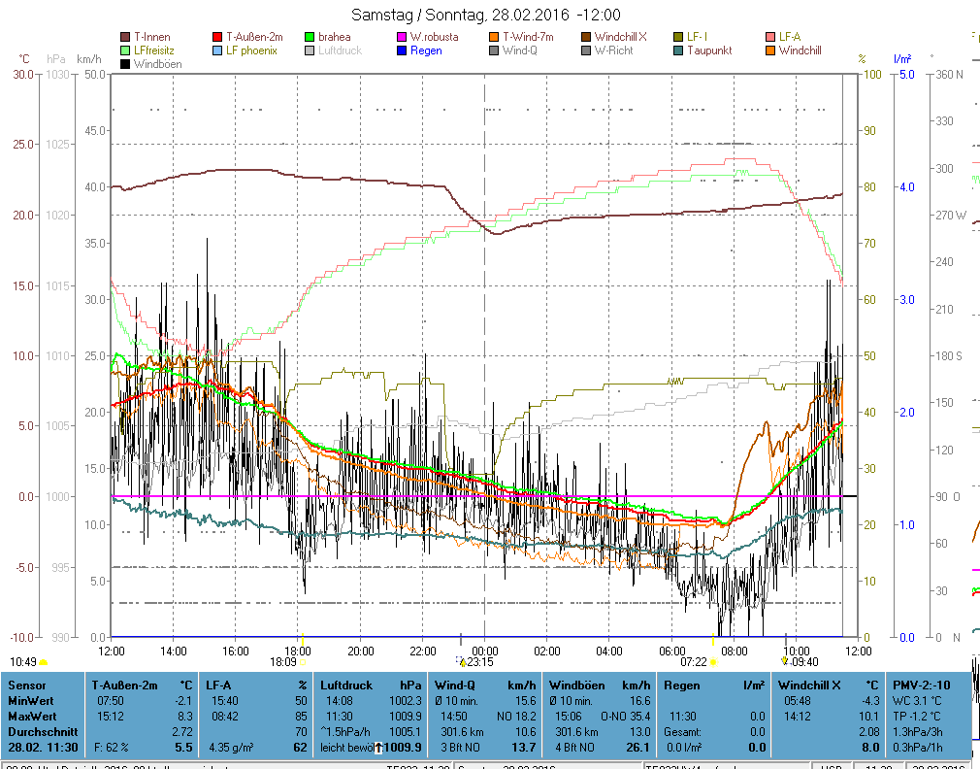Toggle the blue Regen legend swatch
Screen dimensions: 980x769
(x=402, y=50)
